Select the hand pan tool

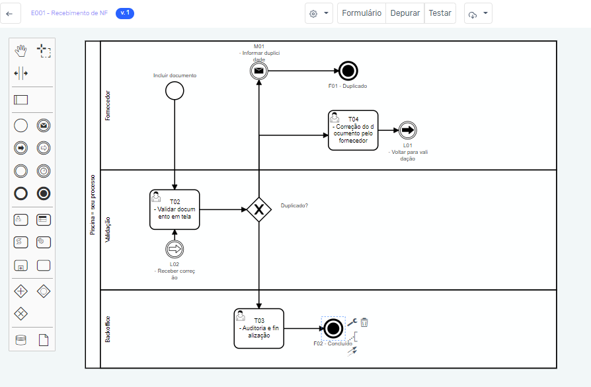(20, 50)
